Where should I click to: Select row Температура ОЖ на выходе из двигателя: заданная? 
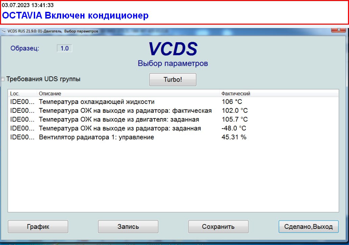coord(173,119)
